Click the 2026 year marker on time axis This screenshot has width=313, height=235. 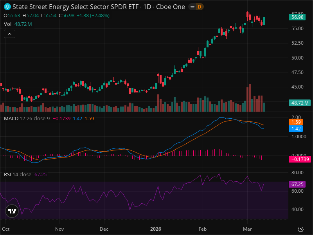pos(156,229)
